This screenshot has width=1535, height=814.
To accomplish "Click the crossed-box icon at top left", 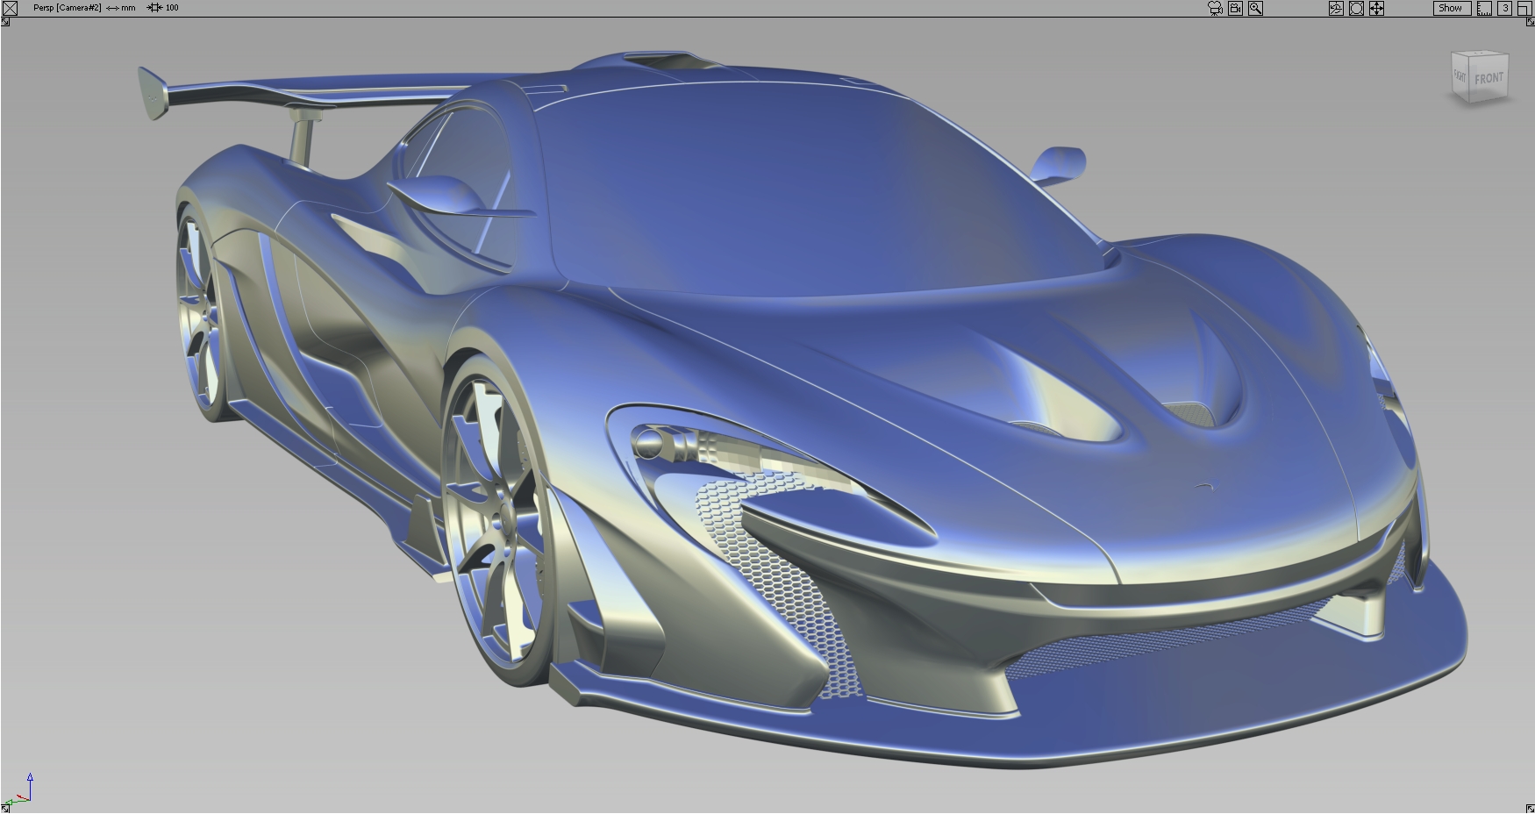I will click(x=10, y=8).
